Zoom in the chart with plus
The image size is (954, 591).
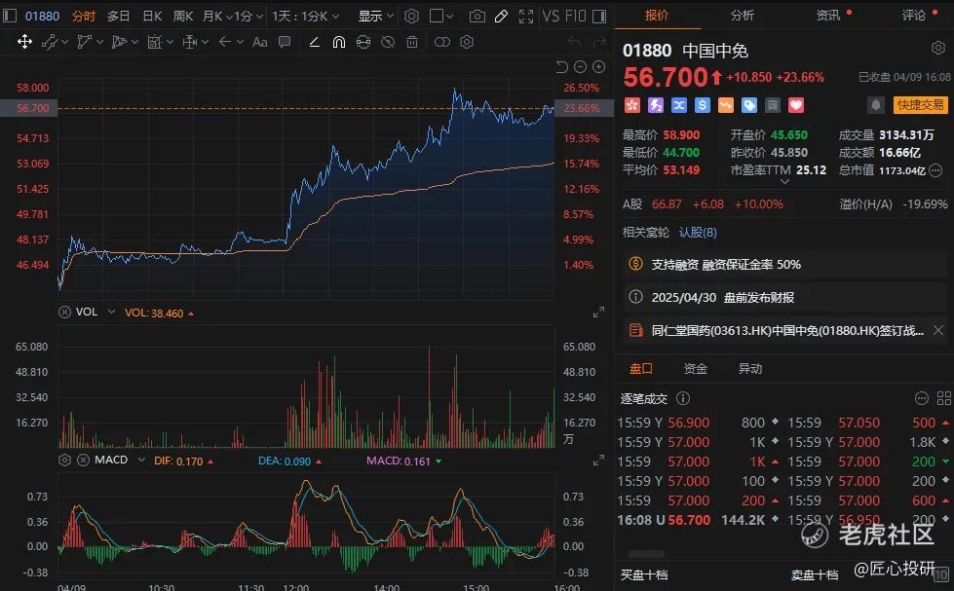coord(598,66)
